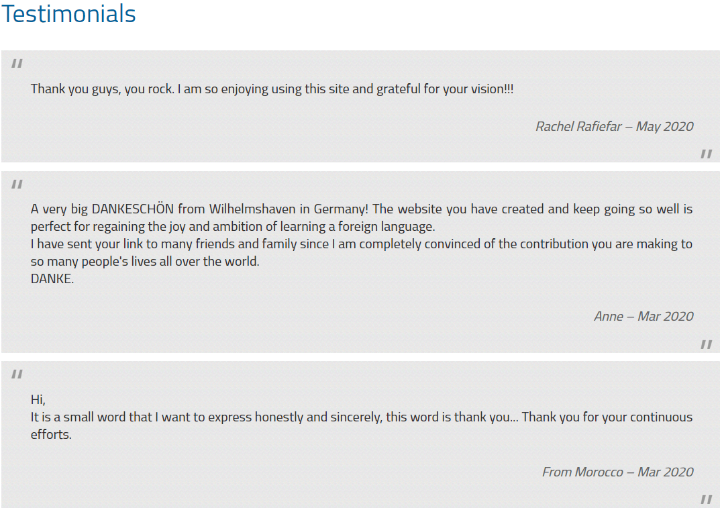The width and height of the screenshot is (720, 512).
Task: Select the 'From Morocco – Mar 2020' attribution
Action: click(x=617, y=472)
